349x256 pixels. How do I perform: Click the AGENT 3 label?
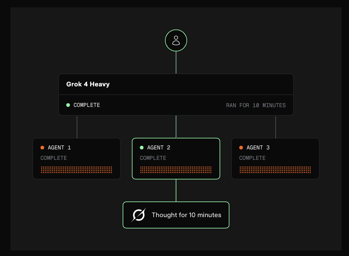coord(258,148)
